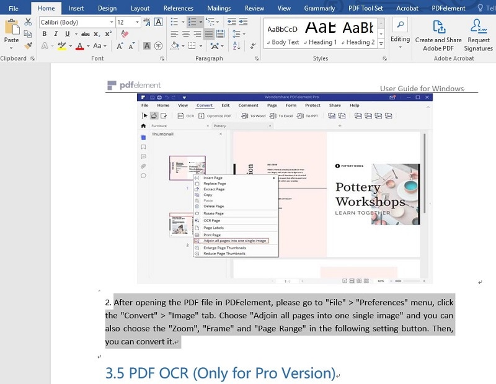Screen dimensions: 496x384
Task: Click the pdfelement logo in header
Action: click(x=134, y=85)
